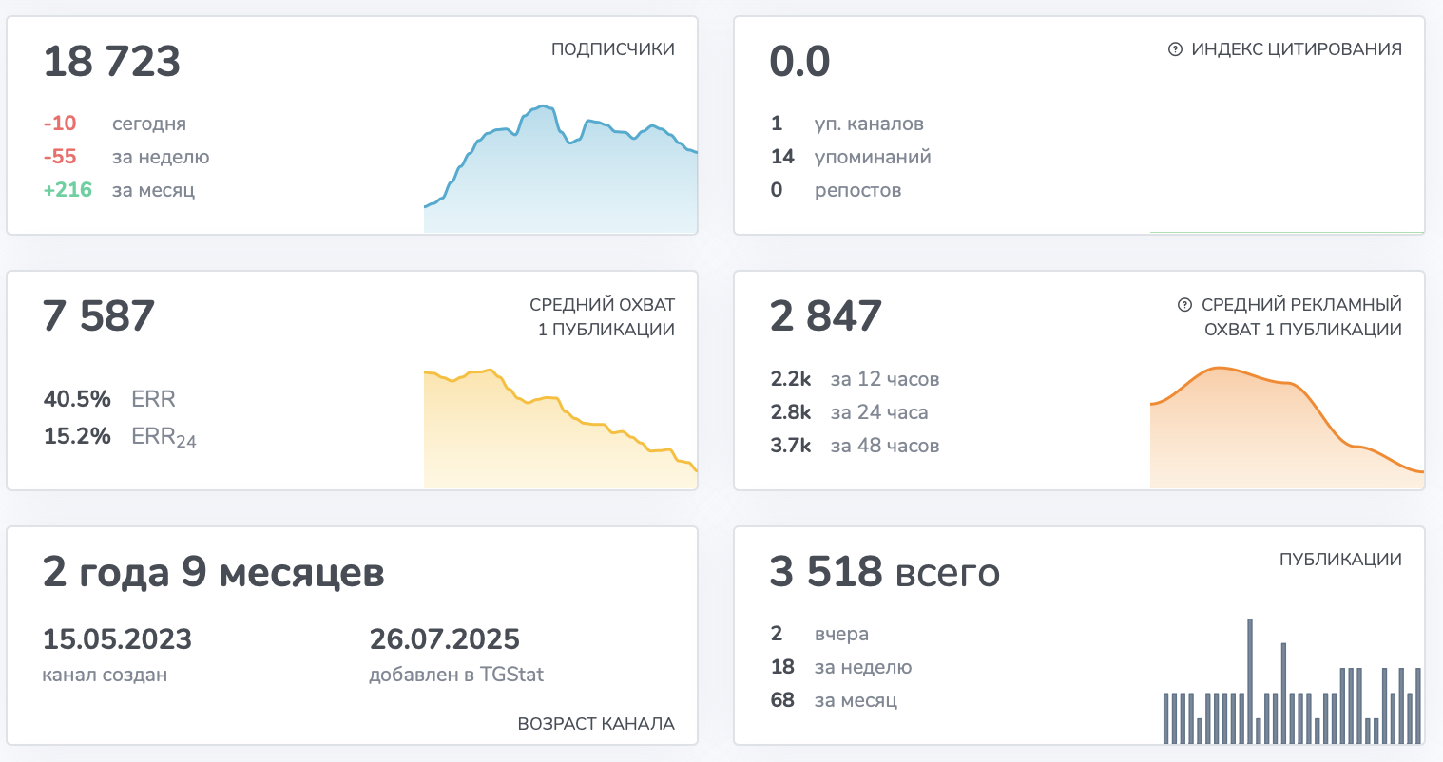The image size is (1443, 762).
Task: Open the orange advertising reach chart
Action: tap(1286, 428)
